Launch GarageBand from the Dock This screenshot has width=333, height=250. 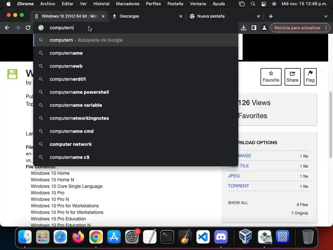185,237
